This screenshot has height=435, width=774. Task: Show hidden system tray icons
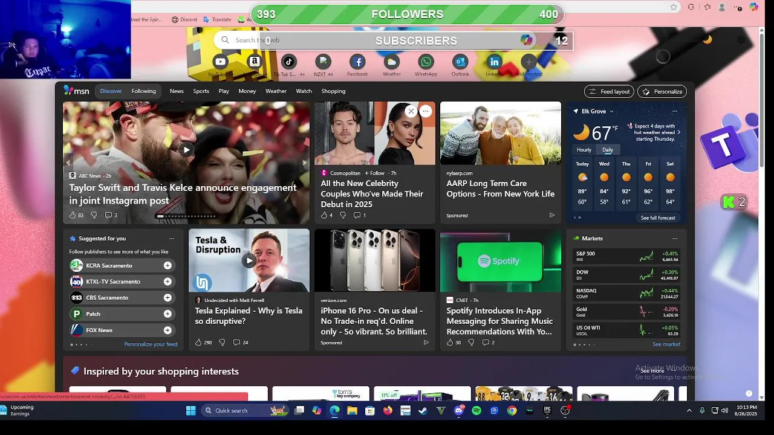(689, 411)
